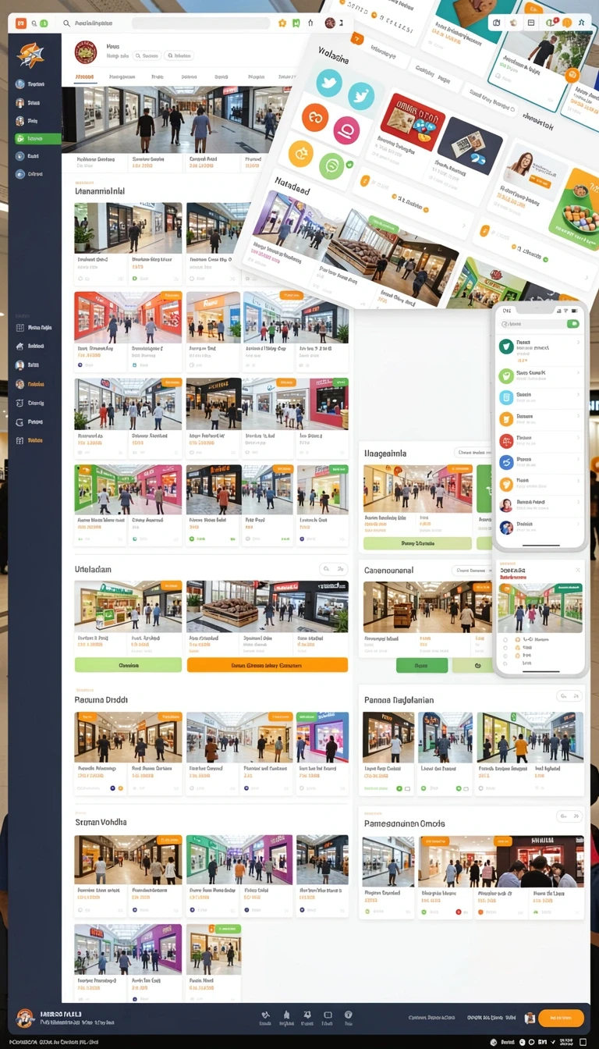Screen dimensions: 599x1049
Task: Expand the chevron on the dark blue icon row
Action: 578,460
